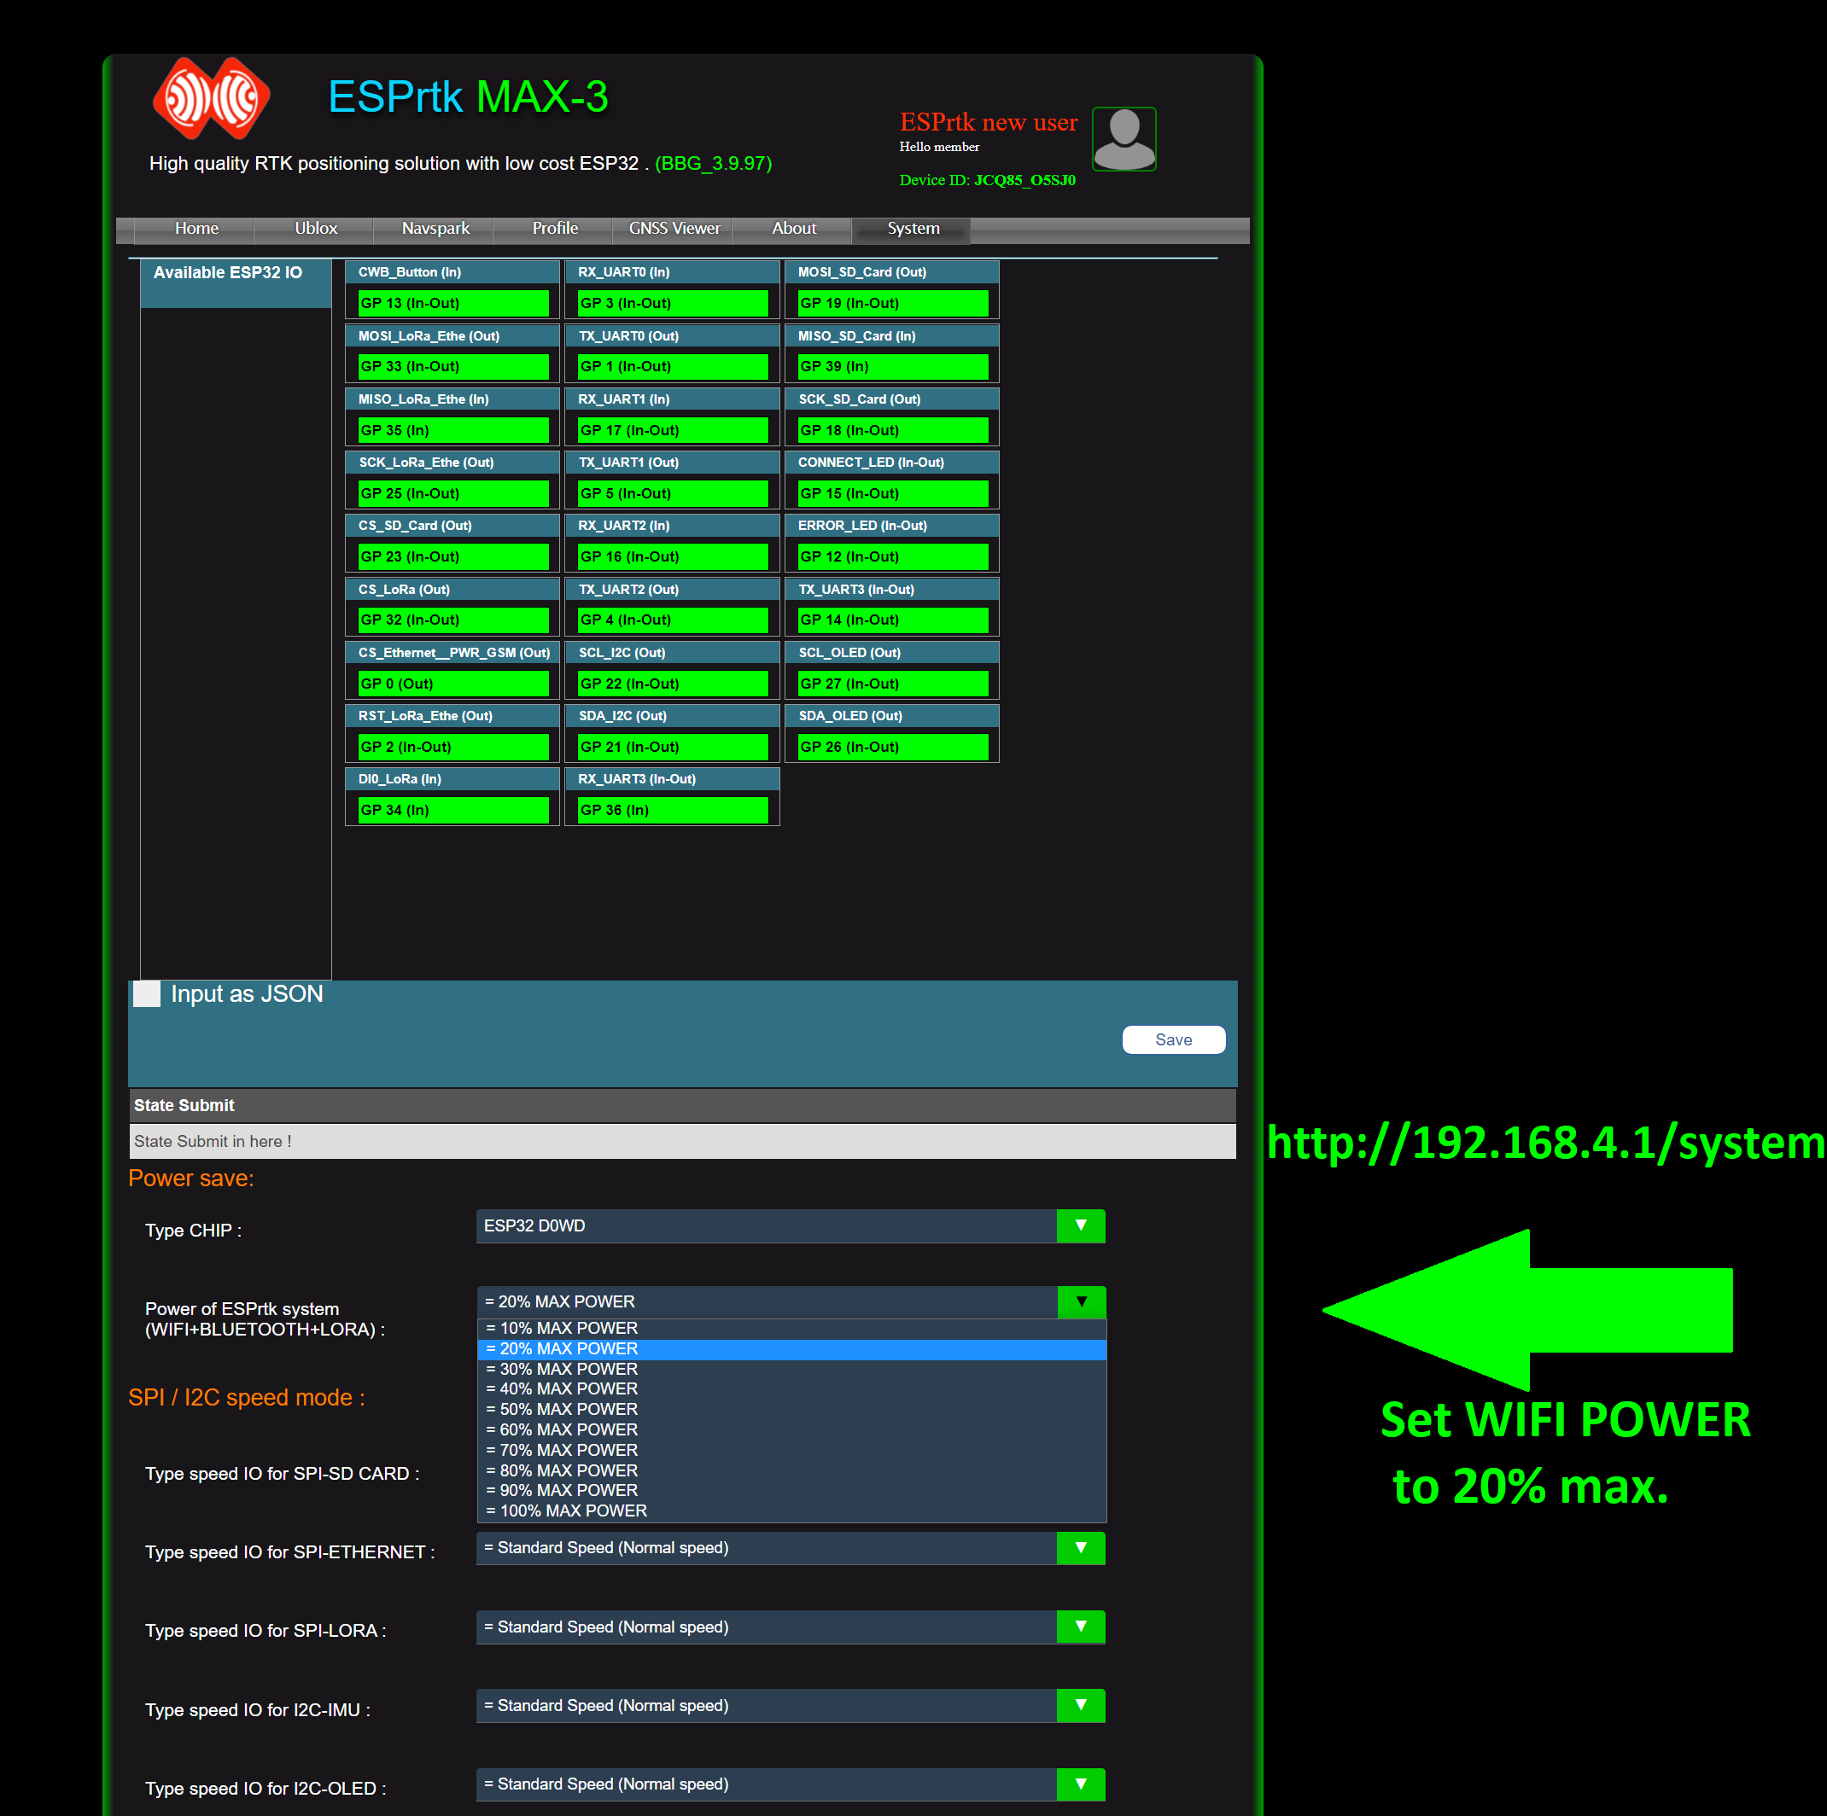This screenshot has height=1816, width=1827.
Task: Click green arrow on SPI-LORA speed dropdown
Action: pos(1080,1626)
